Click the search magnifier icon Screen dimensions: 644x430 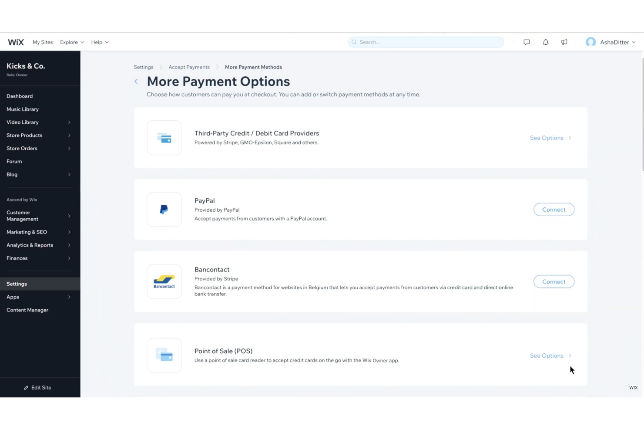[354, 42]
